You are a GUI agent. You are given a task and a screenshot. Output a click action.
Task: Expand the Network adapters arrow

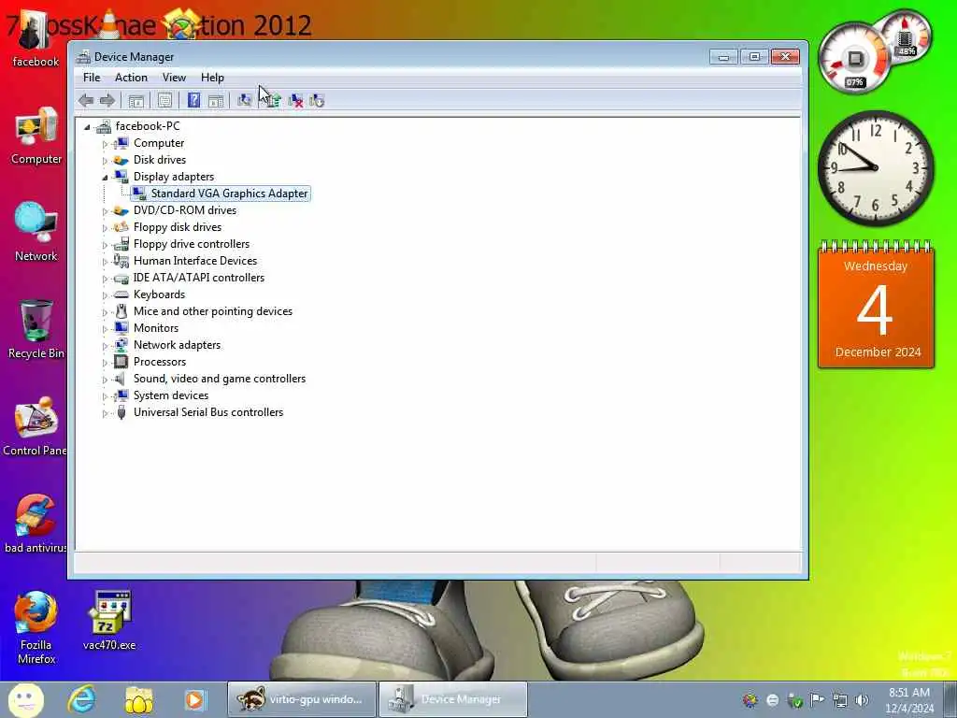point(105,346)
